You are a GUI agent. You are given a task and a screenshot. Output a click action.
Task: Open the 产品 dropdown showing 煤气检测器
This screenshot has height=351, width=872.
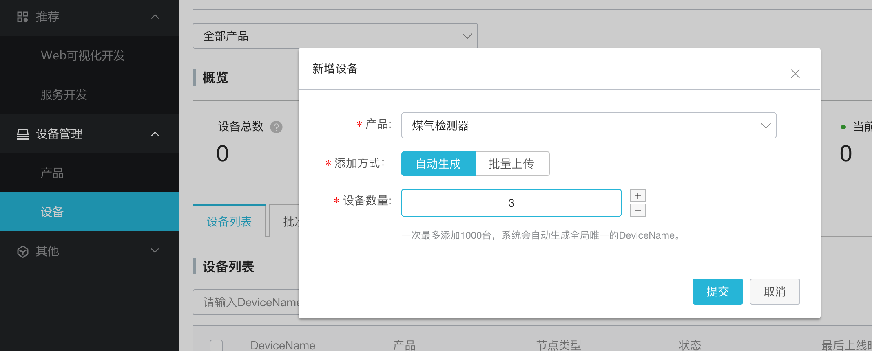[x=588, y=125]
